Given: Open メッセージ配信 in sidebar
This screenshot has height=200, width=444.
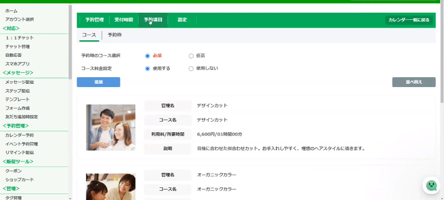Looking at the screenshot, I should pyautogui.click(x=19, y=82).
